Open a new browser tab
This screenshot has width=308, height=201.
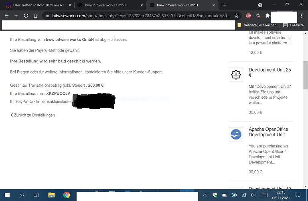point(225,5)
